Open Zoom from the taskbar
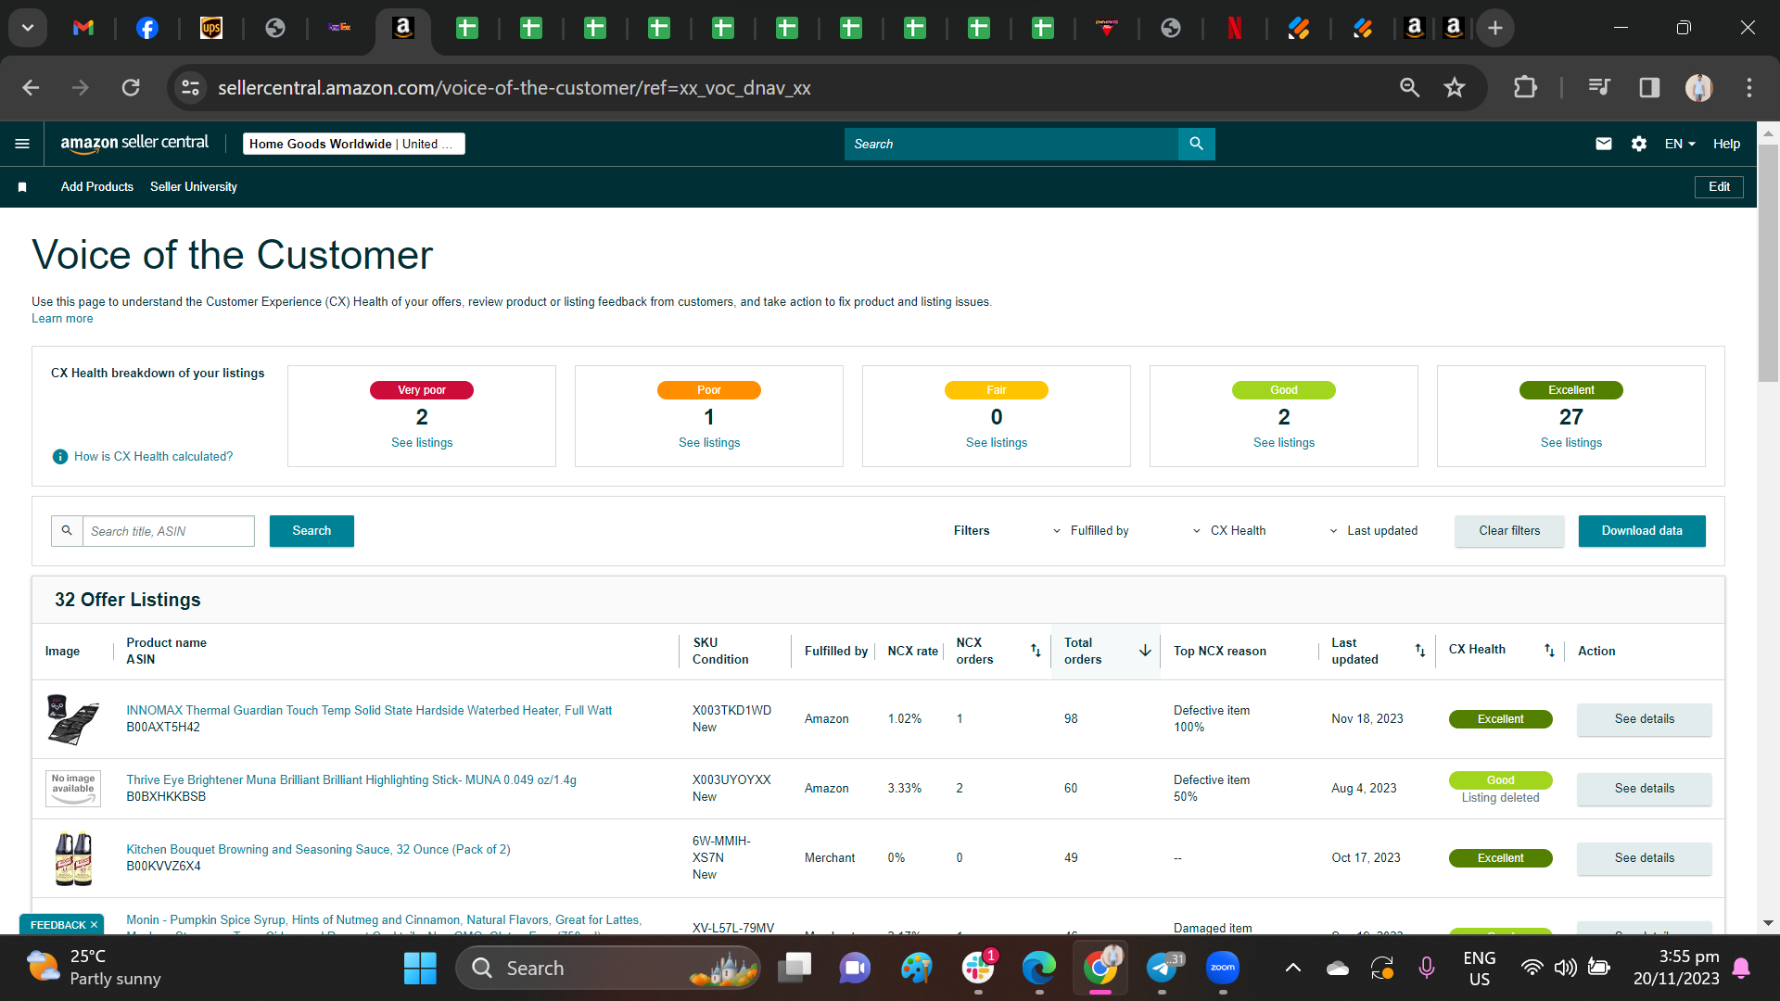Image resolution: width=1780 pixels, height=1001 pixels. [1223, 968]
